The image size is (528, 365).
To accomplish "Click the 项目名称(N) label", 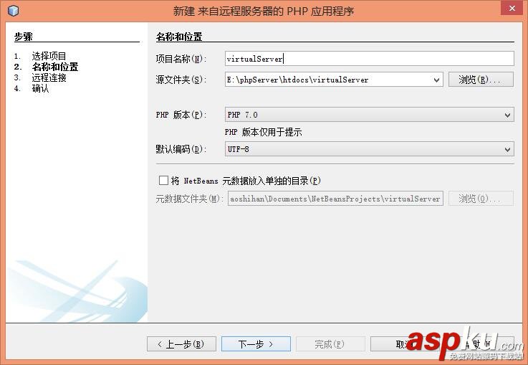I will click(x=181, y=59).
